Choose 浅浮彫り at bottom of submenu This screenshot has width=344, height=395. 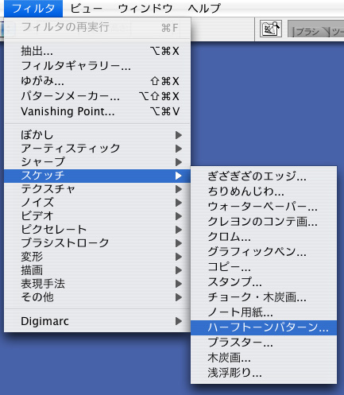click(264, 373)
